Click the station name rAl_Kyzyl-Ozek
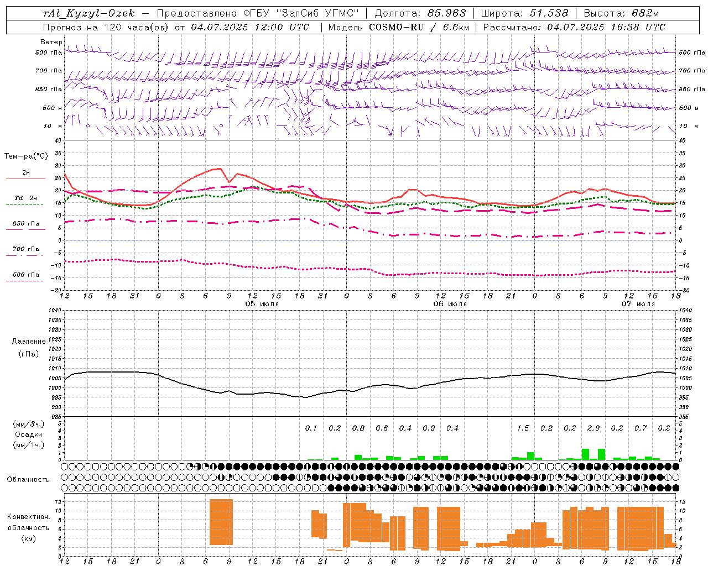The width and height of the screenshot is (708, 566). (88, 13)
